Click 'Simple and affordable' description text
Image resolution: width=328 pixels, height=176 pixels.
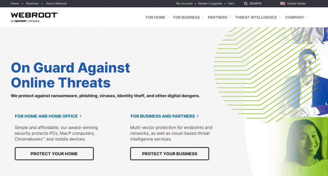point(56,133)
